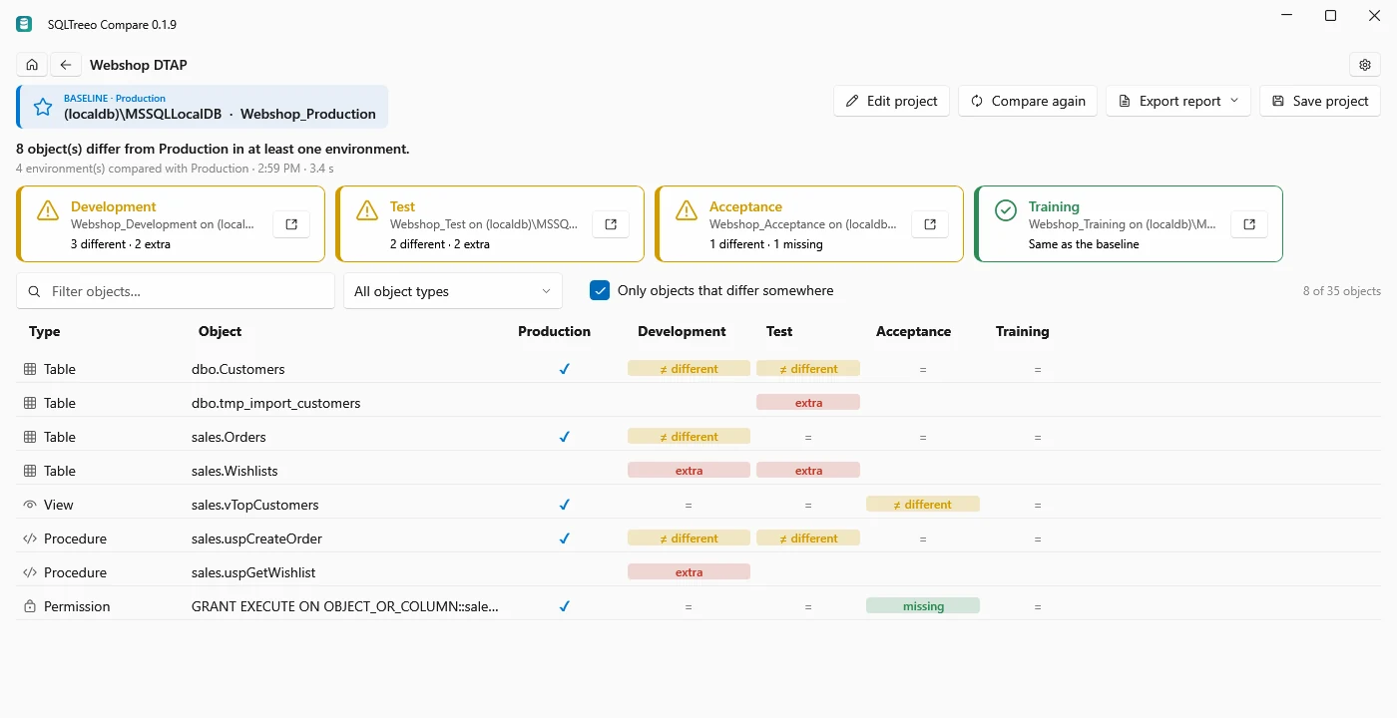Click Production checkmark for sales.Orders

pos(564,437)
